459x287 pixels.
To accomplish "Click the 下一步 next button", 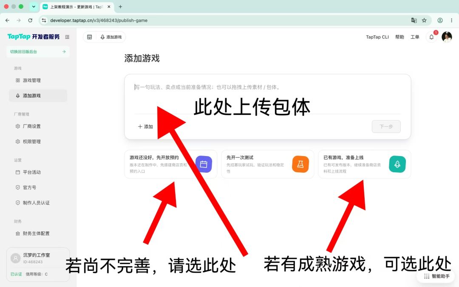I will coord(386,127).
